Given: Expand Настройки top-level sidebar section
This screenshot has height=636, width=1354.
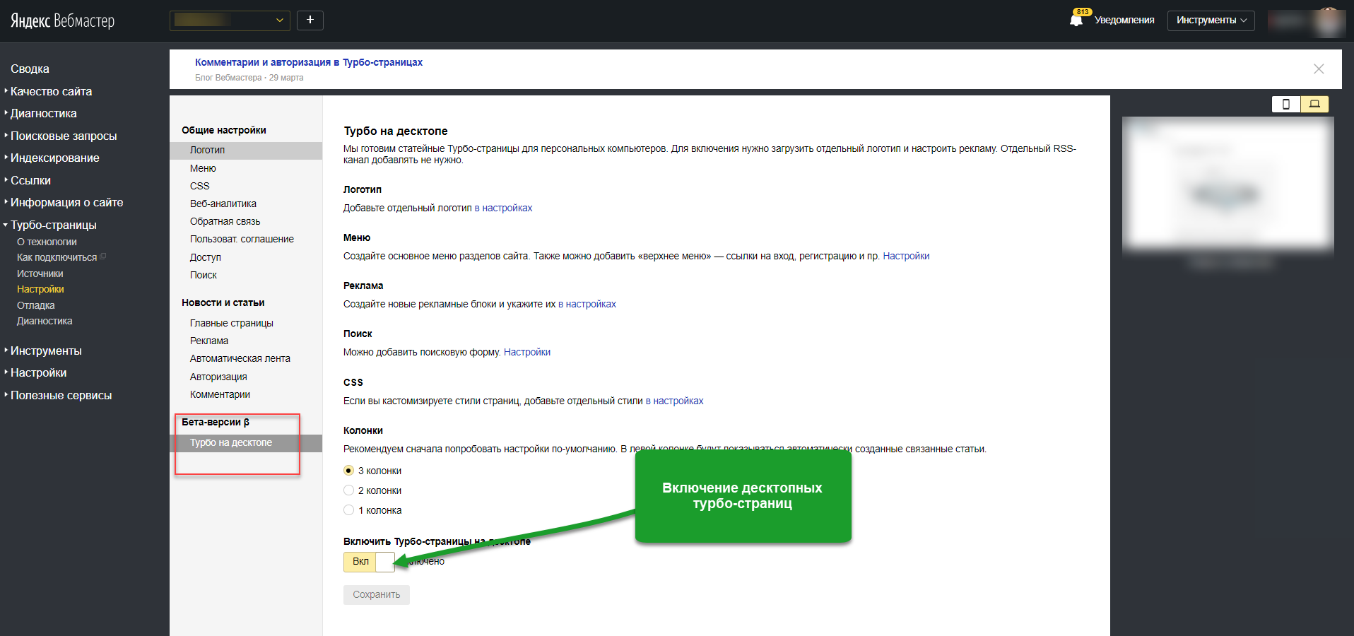Looking at the screenshot, I should (x=38, y=372).
